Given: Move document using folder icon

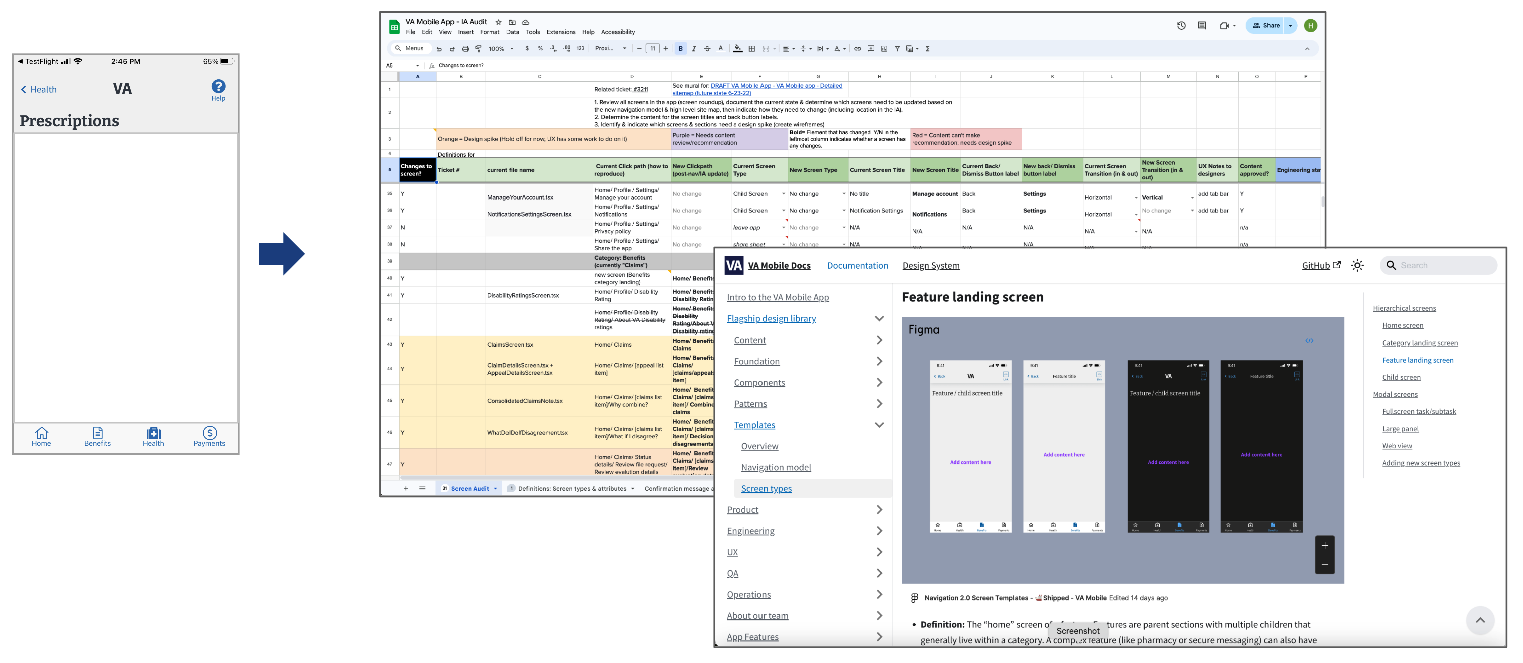Looking at the screenshot, I should tap(512, 22).
